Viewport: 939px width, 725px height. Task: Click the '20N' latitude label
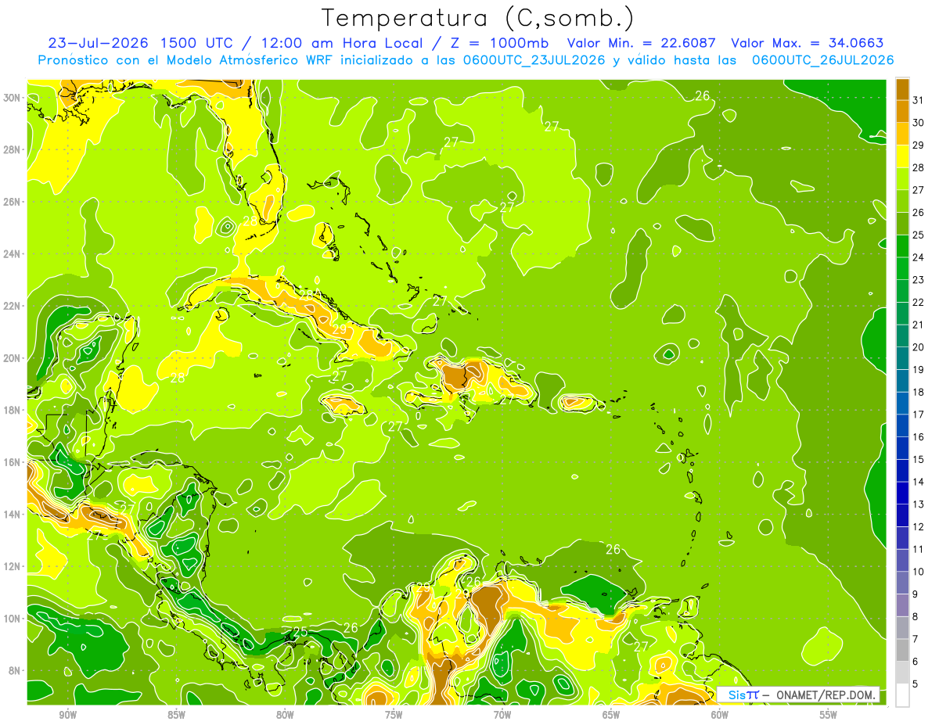click(13, 357)
